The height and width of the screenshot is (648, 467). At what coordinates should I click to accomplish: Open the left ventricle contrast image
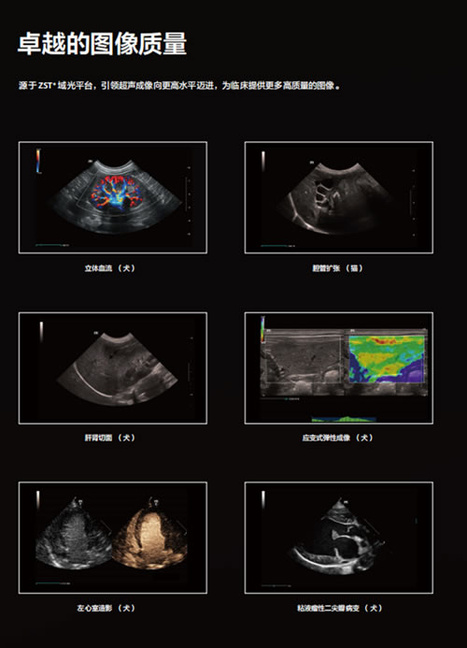(113, 538)
